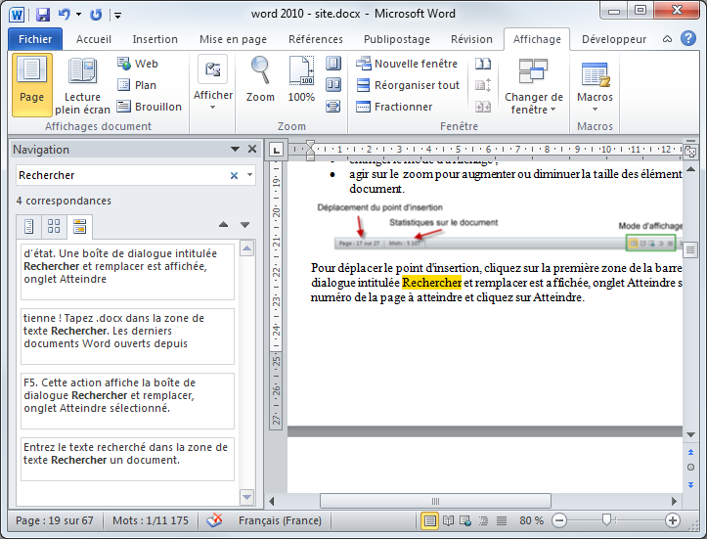Click the Save icon in quick access toolbar
This screenshot has width=707, height=539.
click(x=42, y=15)
